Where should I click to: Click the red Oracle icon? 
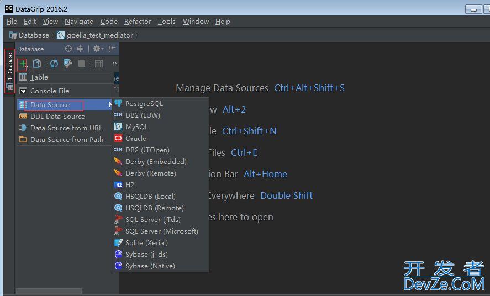click(118, 138)
